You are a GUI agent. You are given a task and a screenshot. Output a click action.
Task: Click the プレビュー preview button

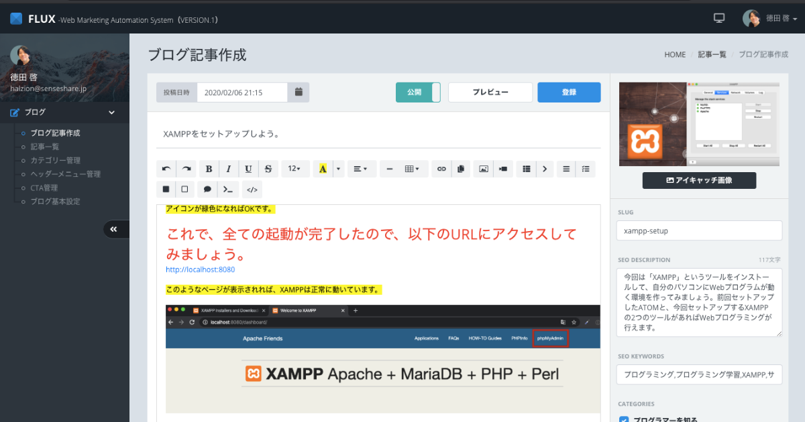point(490,92)
